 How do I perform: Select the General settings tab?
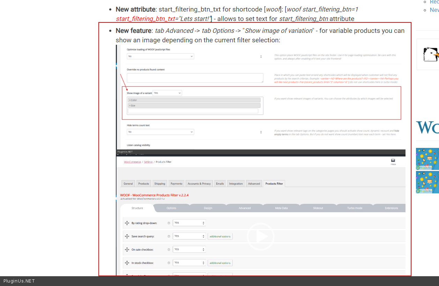click(128, 184)
